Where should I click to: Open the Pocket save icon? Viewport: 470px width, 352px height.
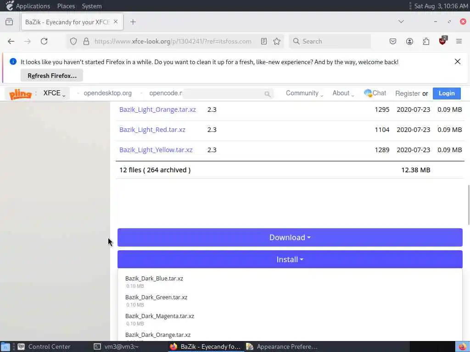[x=393, y=41]
